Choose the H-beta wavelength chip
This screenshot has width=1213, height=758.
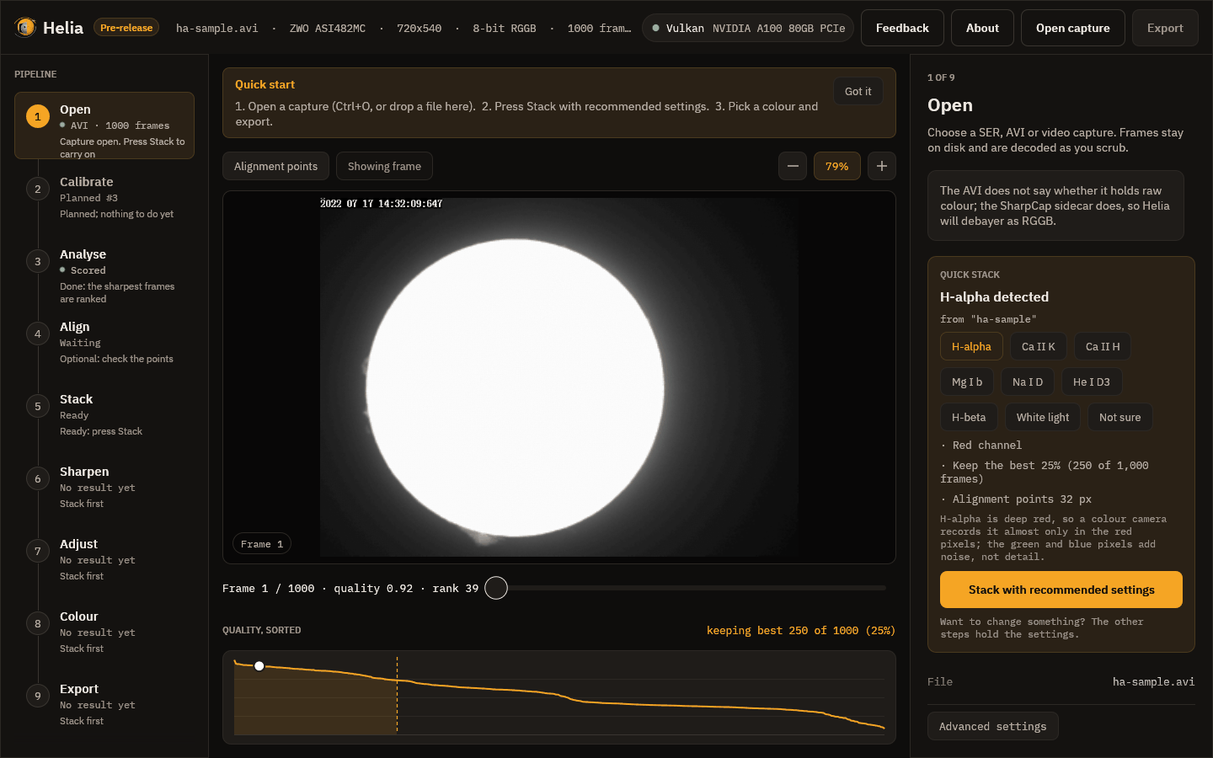969,417
